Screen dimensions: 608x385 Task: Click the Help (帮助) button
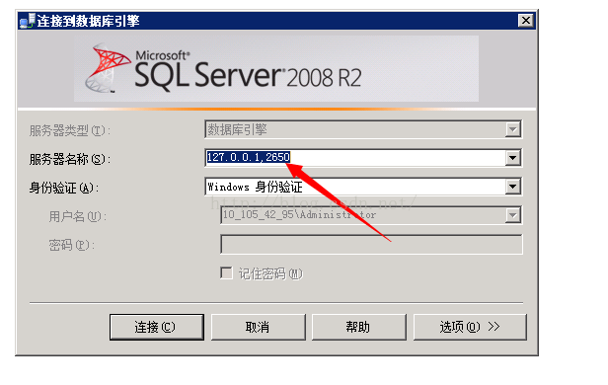click(x=359, y=327)
